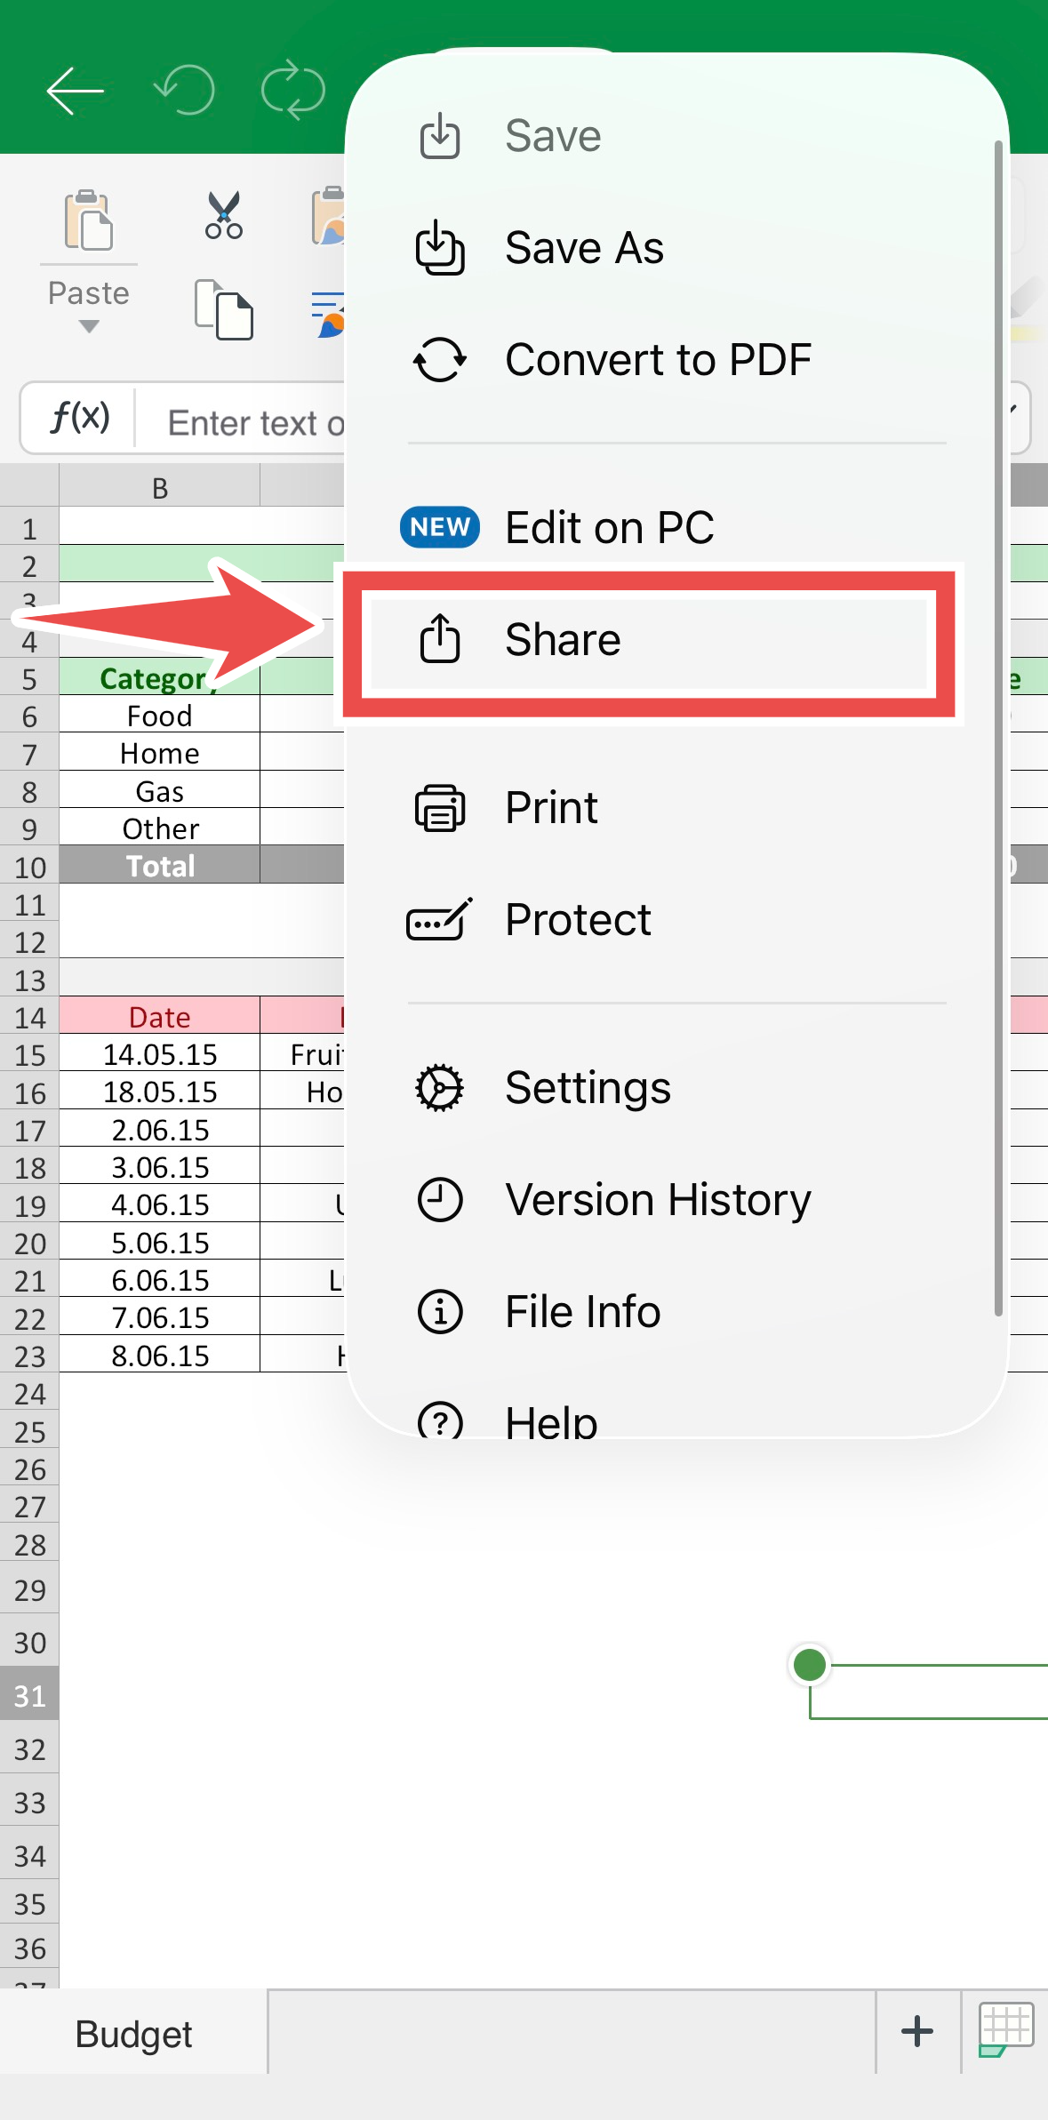
Task: Tap the back arrow icon
Action: point(76,90)
